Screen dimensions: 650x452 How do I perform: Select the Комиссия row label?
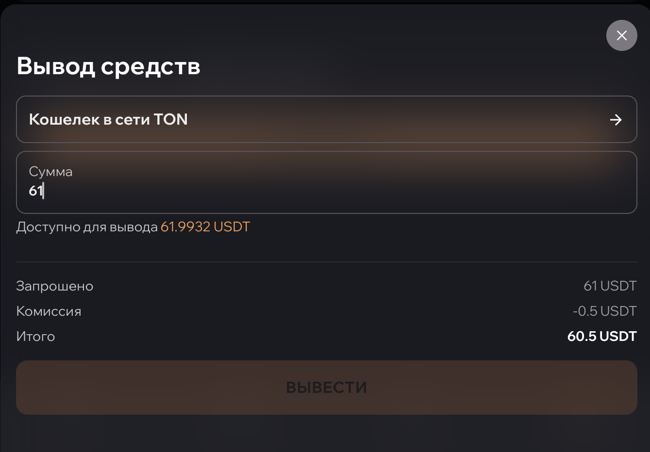[x=49, y=311]
